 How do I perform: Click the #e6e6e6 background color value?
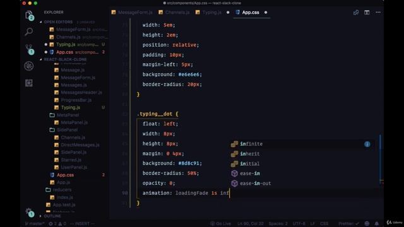click(x=189, y=74)
